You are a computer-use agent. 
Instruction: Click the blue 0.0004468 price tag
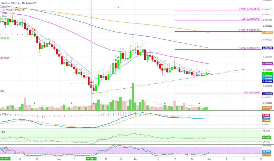(267, 79)
